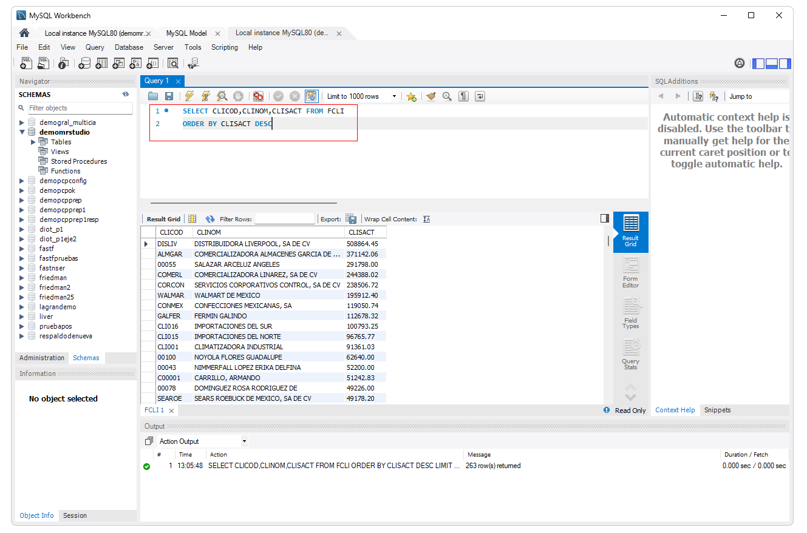
Task: Select the Form Editor view
Action: click(630, 272)
